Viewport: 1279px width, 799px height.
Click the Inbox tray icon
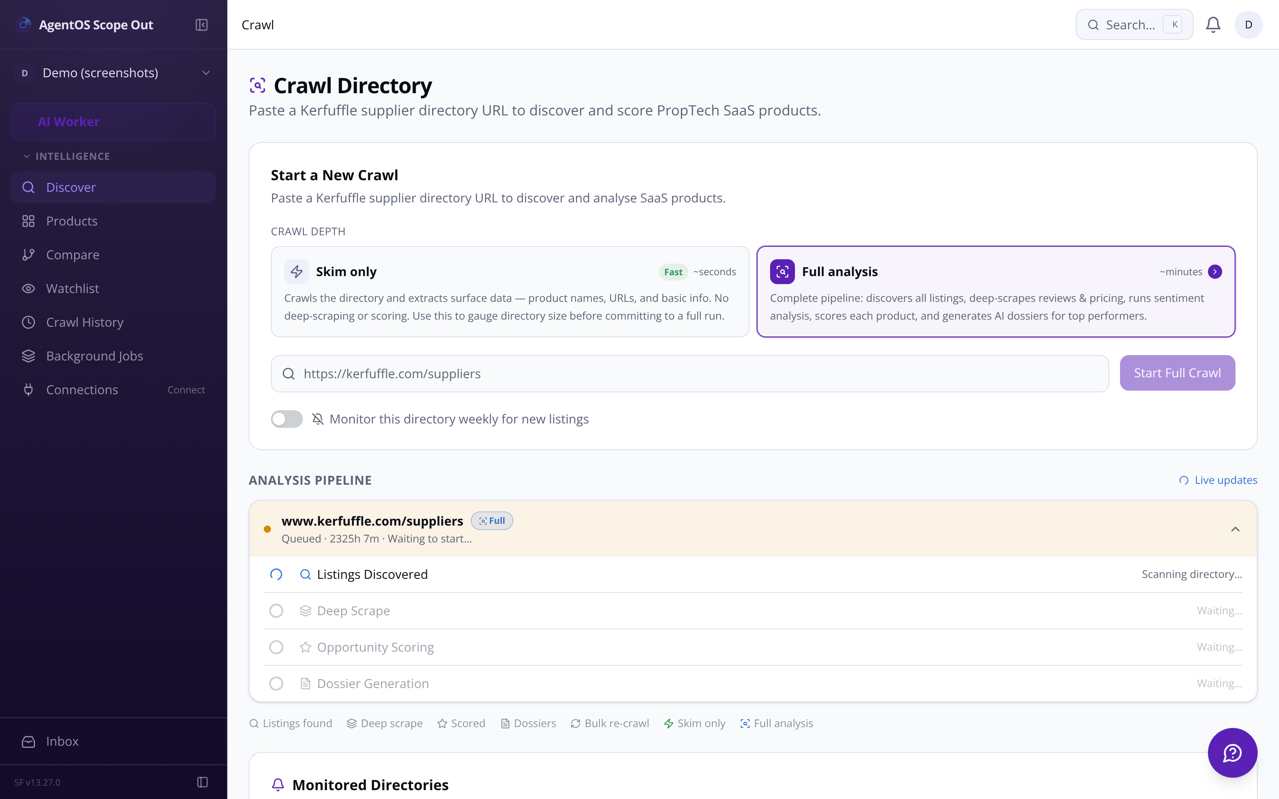(x=28, y=741)
